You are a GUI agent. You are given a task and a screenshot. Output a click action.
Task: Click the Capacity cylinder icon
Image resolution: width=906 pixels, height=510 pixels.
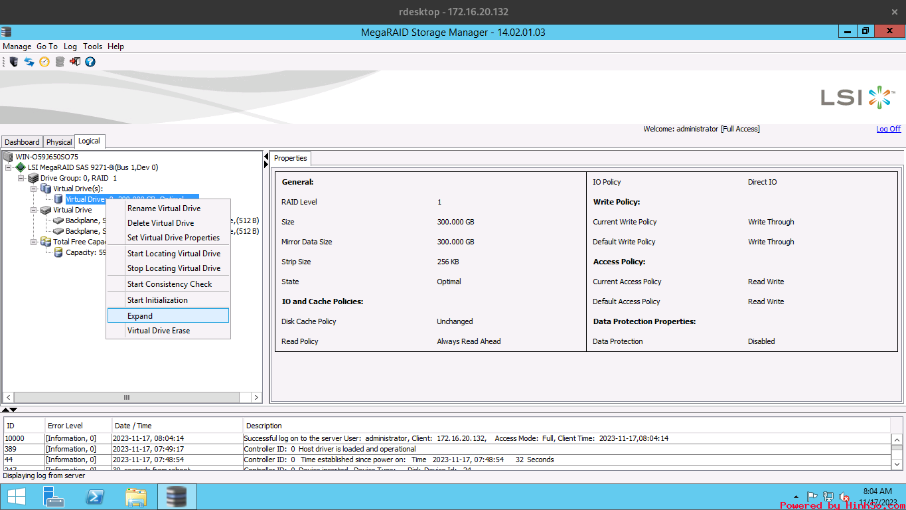(x=58, y=252)
